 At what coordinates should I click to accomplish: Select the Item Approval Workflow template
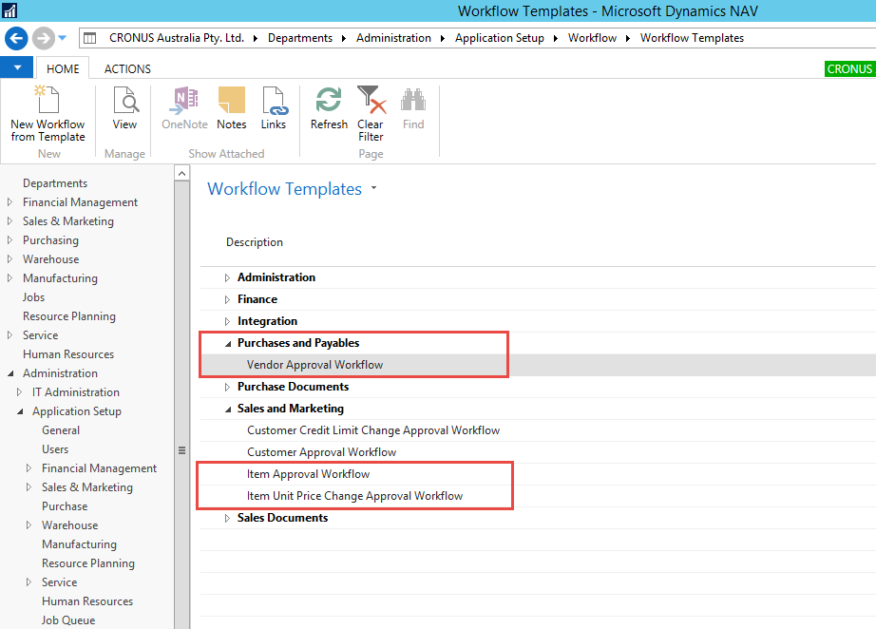click(x=308, y=473)
